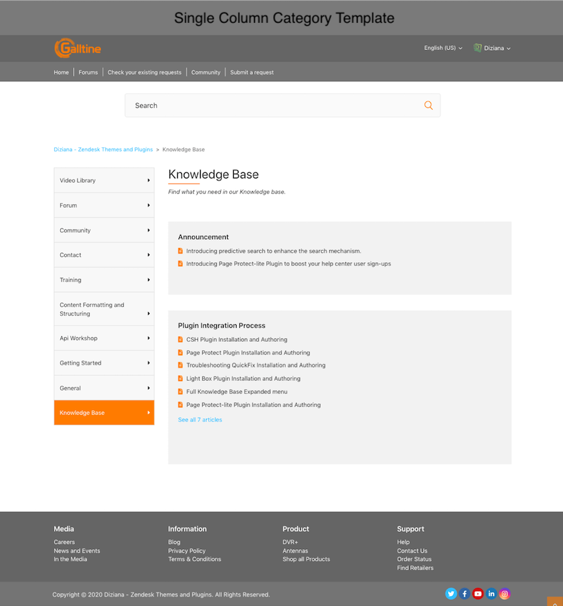Open Page Protect-lite Plugin Installation and Authoring article
This screenshot has height=606, width=563.
pos(253,405)
